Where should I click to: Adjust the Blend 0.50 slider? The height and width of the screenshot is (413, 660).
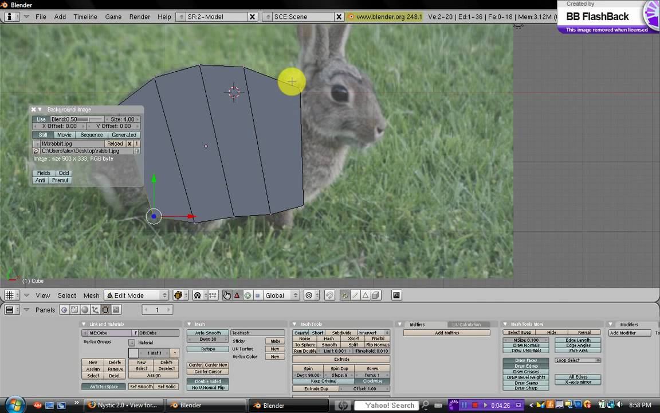(77, 119)
